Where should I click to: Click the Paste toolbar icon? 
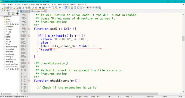29,8
